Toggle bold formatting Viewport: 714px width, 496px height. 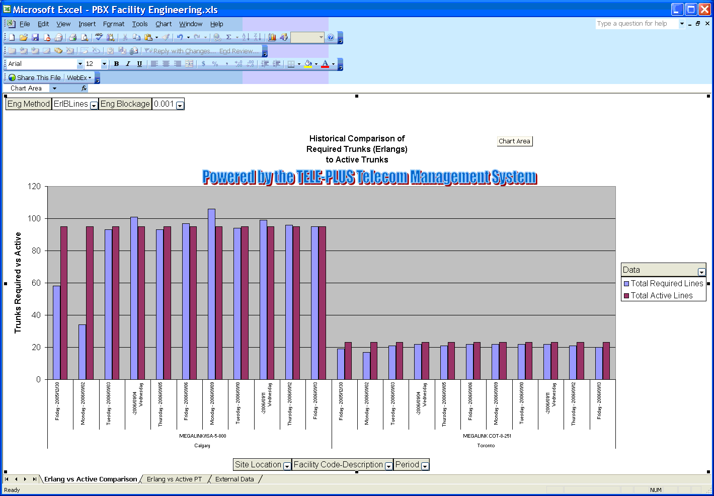pyautogui.click(x=116, y=64)
